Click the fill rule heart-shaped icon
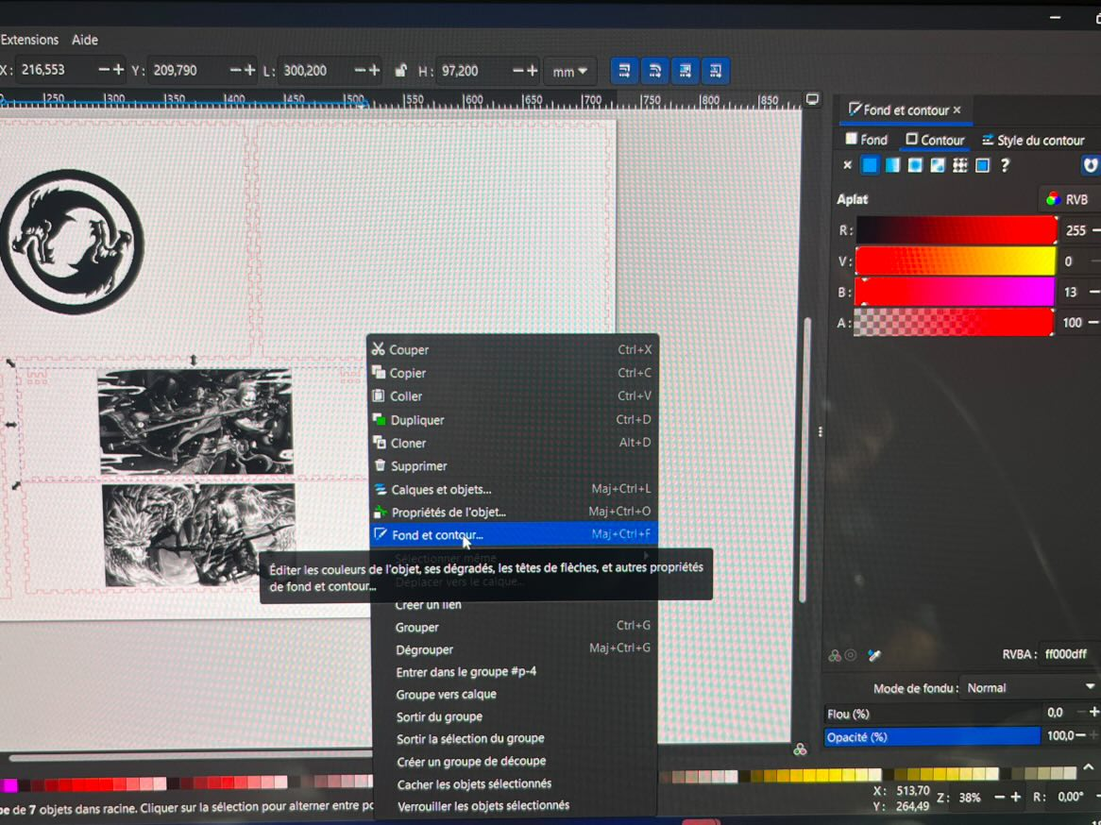This screenshot has height=825, width=1101. 1090,166
